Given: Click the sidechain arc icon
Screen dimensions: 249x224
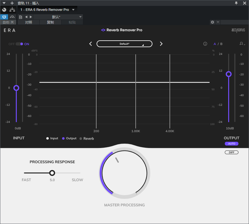Looking at the screenshot, I should (x=12, y=17).
